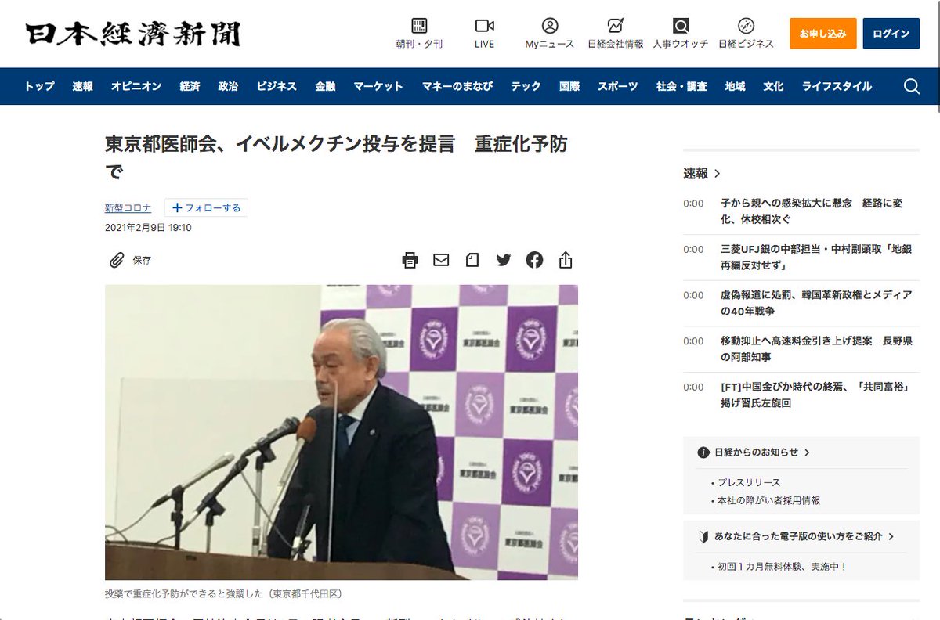Select the ライフスタイル menu item
The width and height of the screenshot is (940, 620).
[837, 86]
